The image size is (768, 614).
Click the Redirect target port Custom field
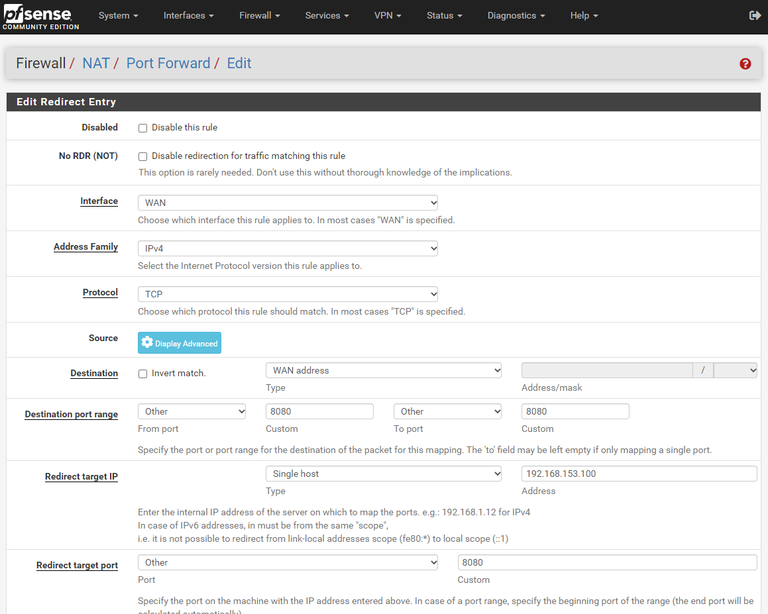click(608, 562)
